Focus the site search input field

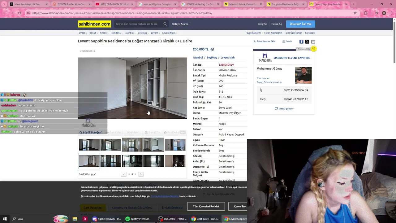pyautogui.click(x=138, y=24)
